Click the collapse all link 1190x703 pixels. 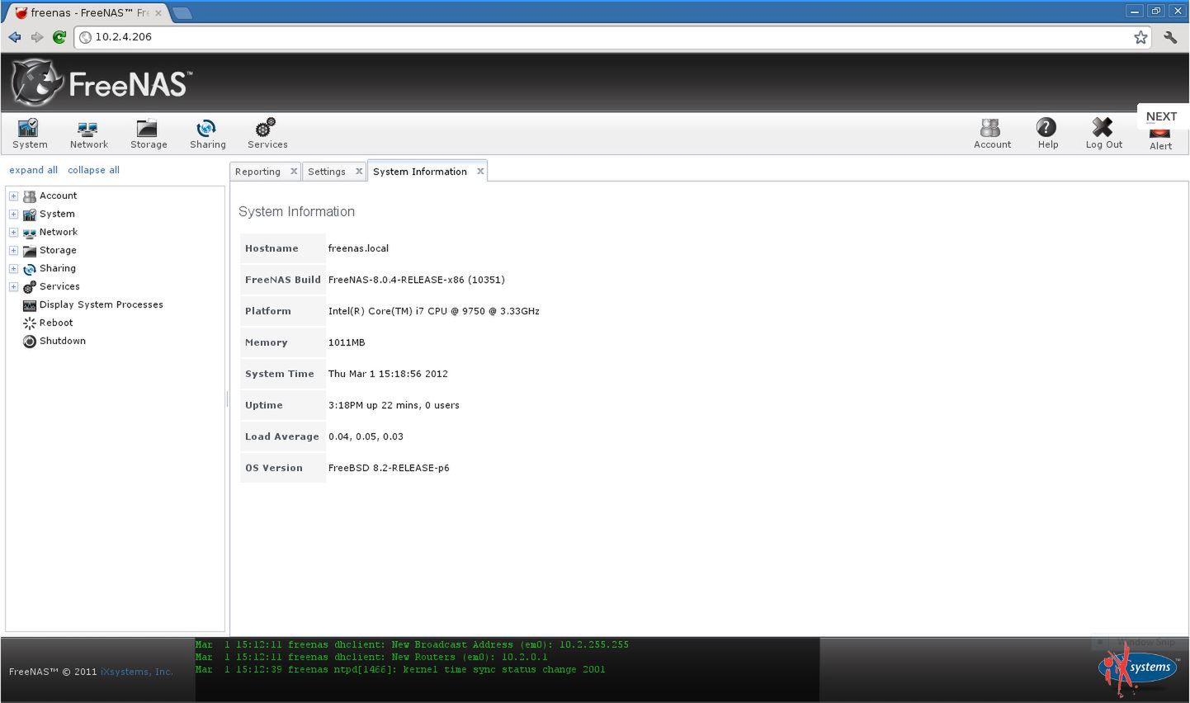(93, 170)
